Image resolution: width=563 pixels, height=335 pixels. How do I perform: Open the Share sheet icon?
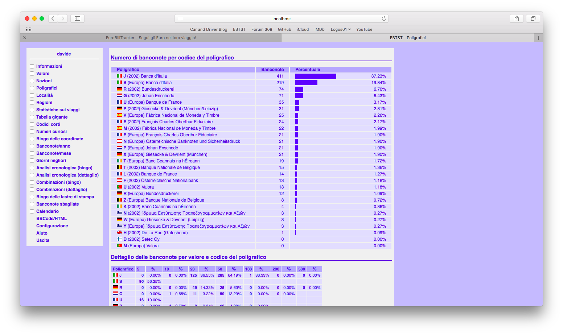517,18
